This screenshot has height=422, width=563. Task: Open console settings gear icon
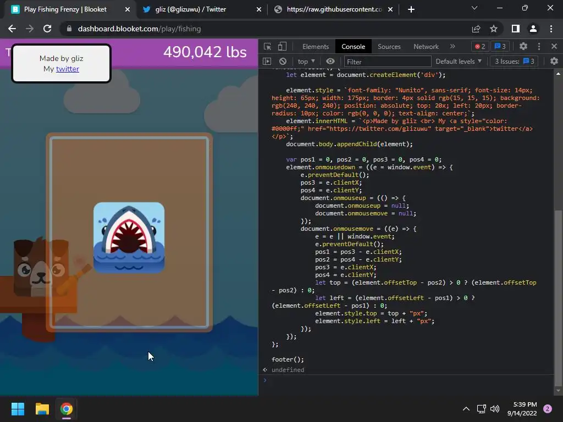554,62
